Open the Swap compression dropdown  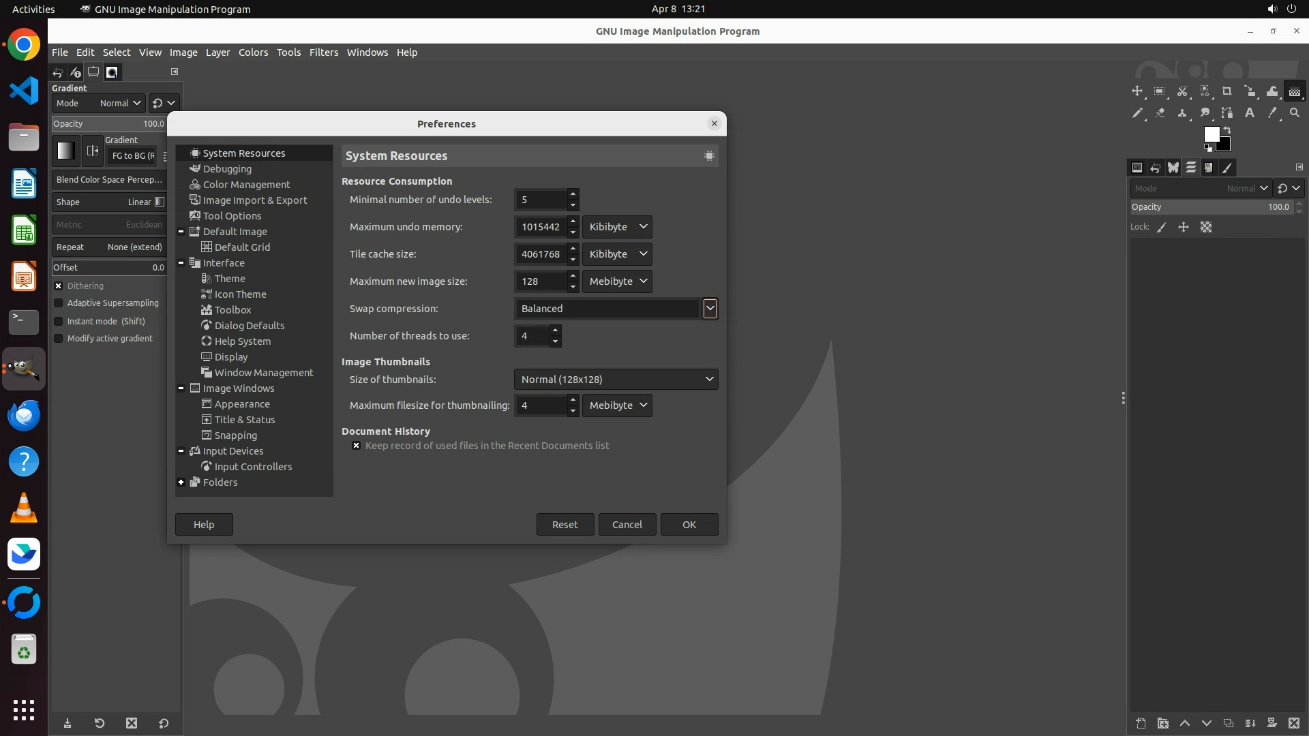[x=710, y=309]
